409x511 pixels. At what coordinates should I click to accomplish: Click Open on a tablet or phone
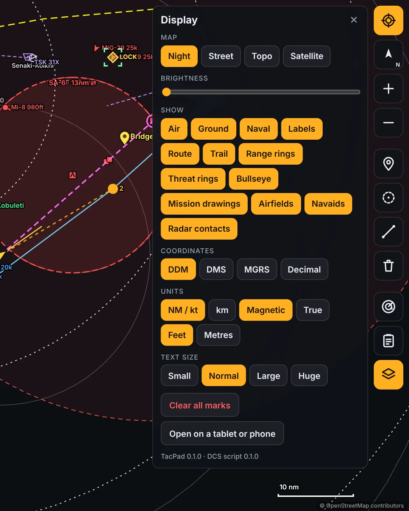(222, 433)
